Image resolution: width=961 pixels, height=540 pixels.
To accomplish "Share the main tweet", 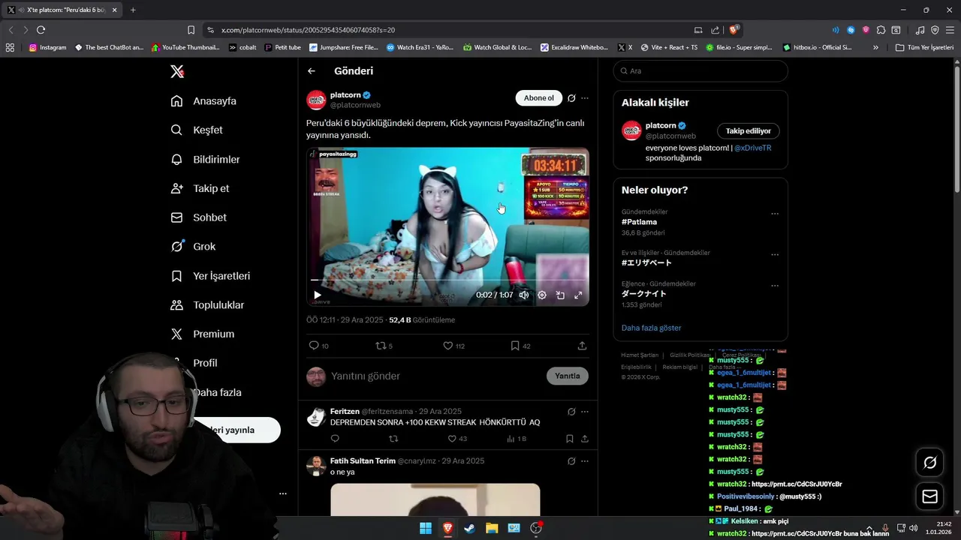I will pos(582,346).
